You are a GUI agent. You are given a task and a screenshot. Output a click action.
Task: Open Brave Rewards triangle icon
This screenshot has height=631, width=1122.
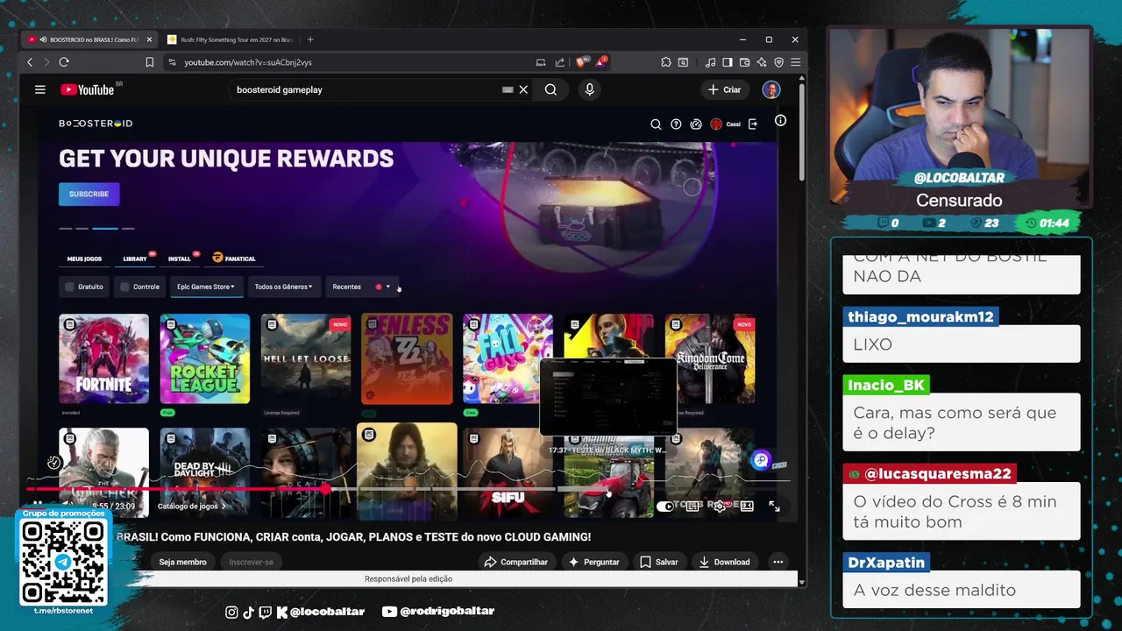601,62
